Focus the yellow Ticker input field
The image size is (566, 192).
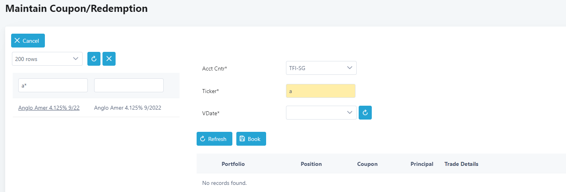321,91
